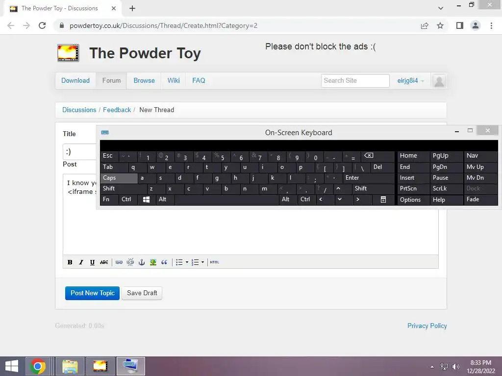Screen dimensions: 502x376
Task: Open the Forum tab
Action: click(111, 81)
